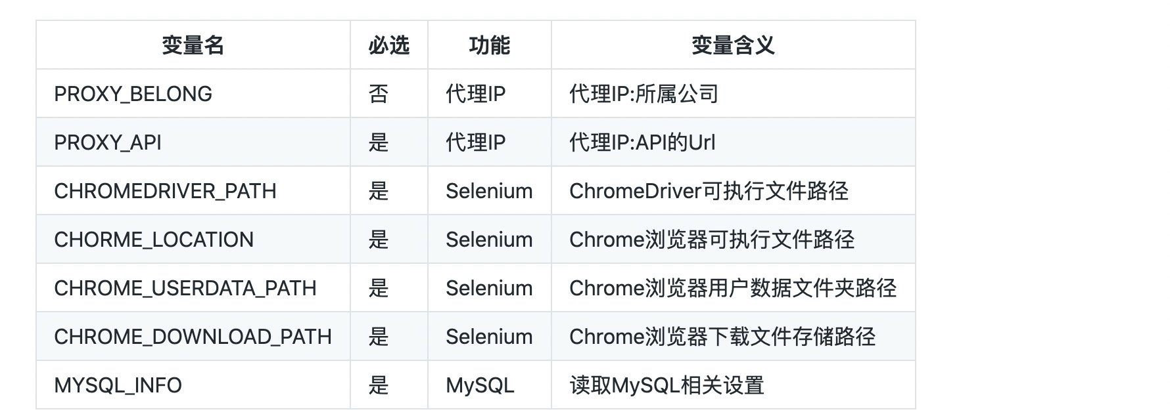Select the ChromeDriver可执行文件路径 description
Image resolution: width=1170 pixels, height=420 pixels.
[x=709, y=191]
